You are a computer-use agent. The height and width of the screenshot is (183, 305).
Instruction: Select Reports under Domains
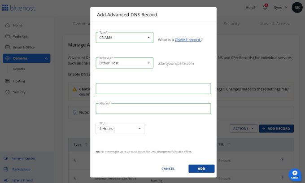[19, 69]
